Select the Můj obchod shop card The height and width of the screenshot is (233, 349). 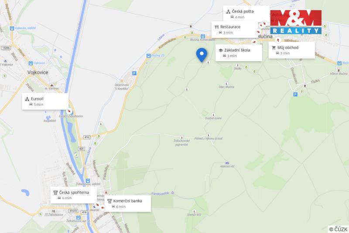pos(291,50)
